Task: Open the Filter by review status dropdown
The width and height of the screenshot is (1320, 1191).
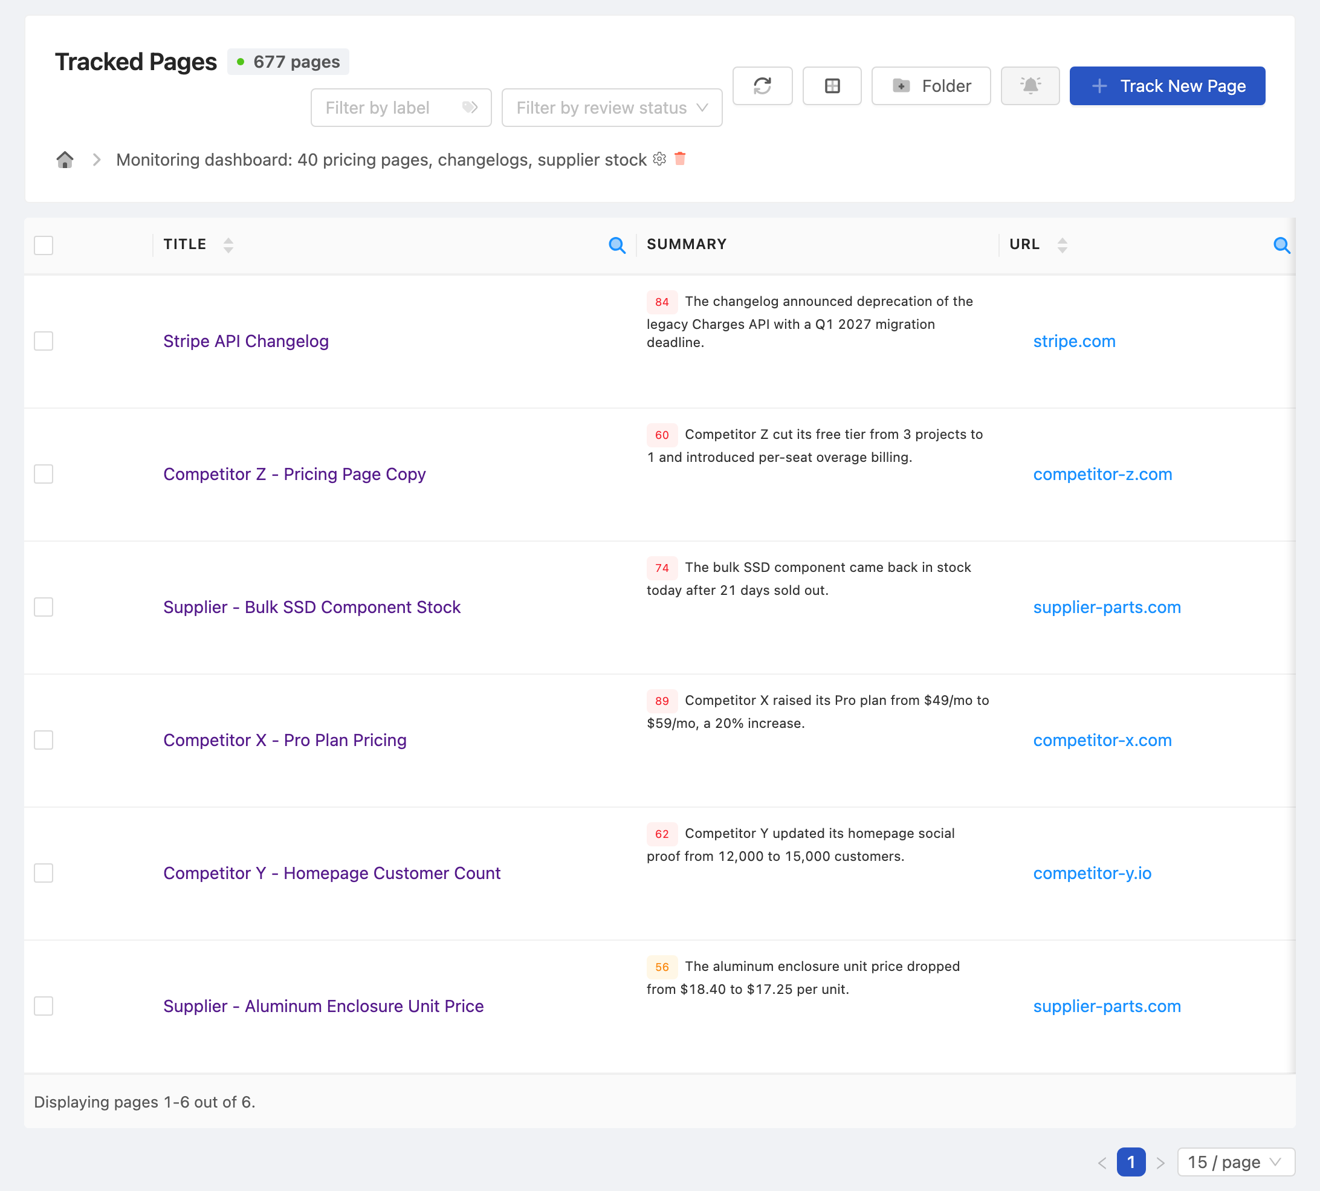Action: point(612,108)
